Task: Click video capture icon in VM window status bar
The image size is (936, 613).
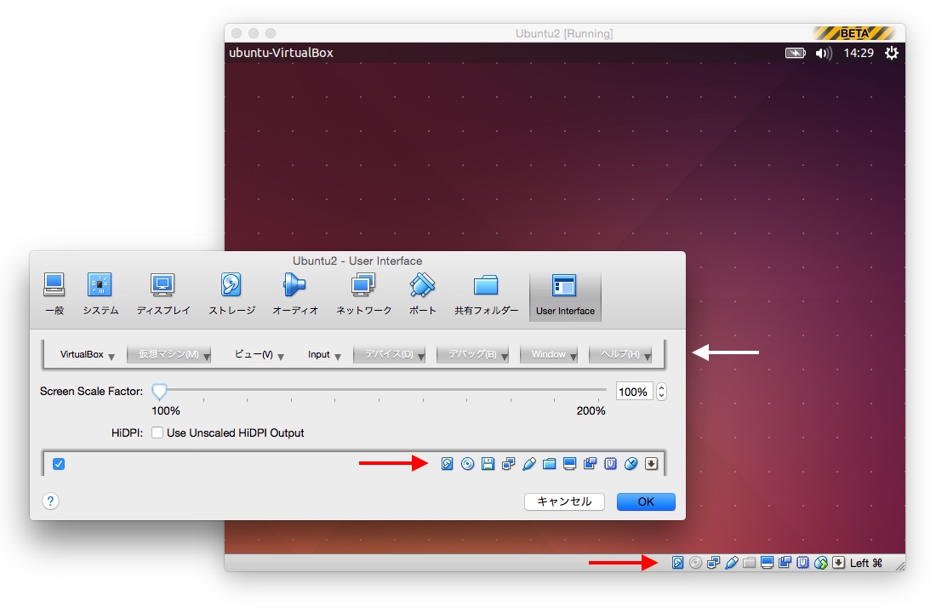Action: (x=785, y=563)
